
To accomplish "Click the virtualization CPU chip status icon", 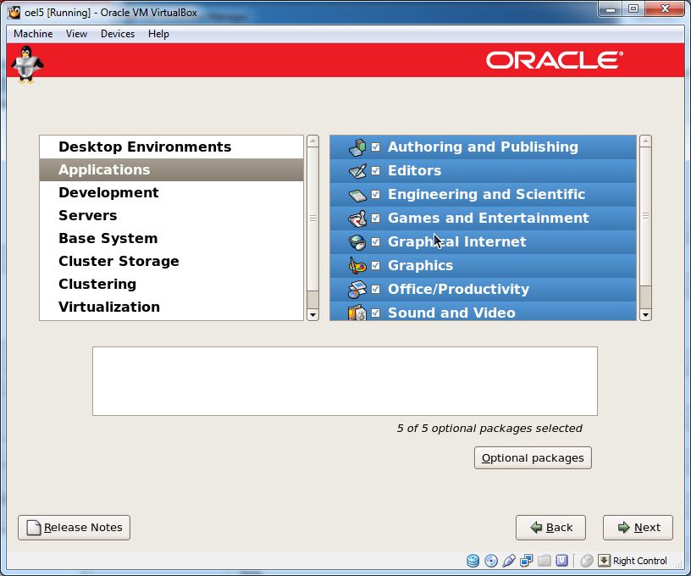I will point(562,561).
